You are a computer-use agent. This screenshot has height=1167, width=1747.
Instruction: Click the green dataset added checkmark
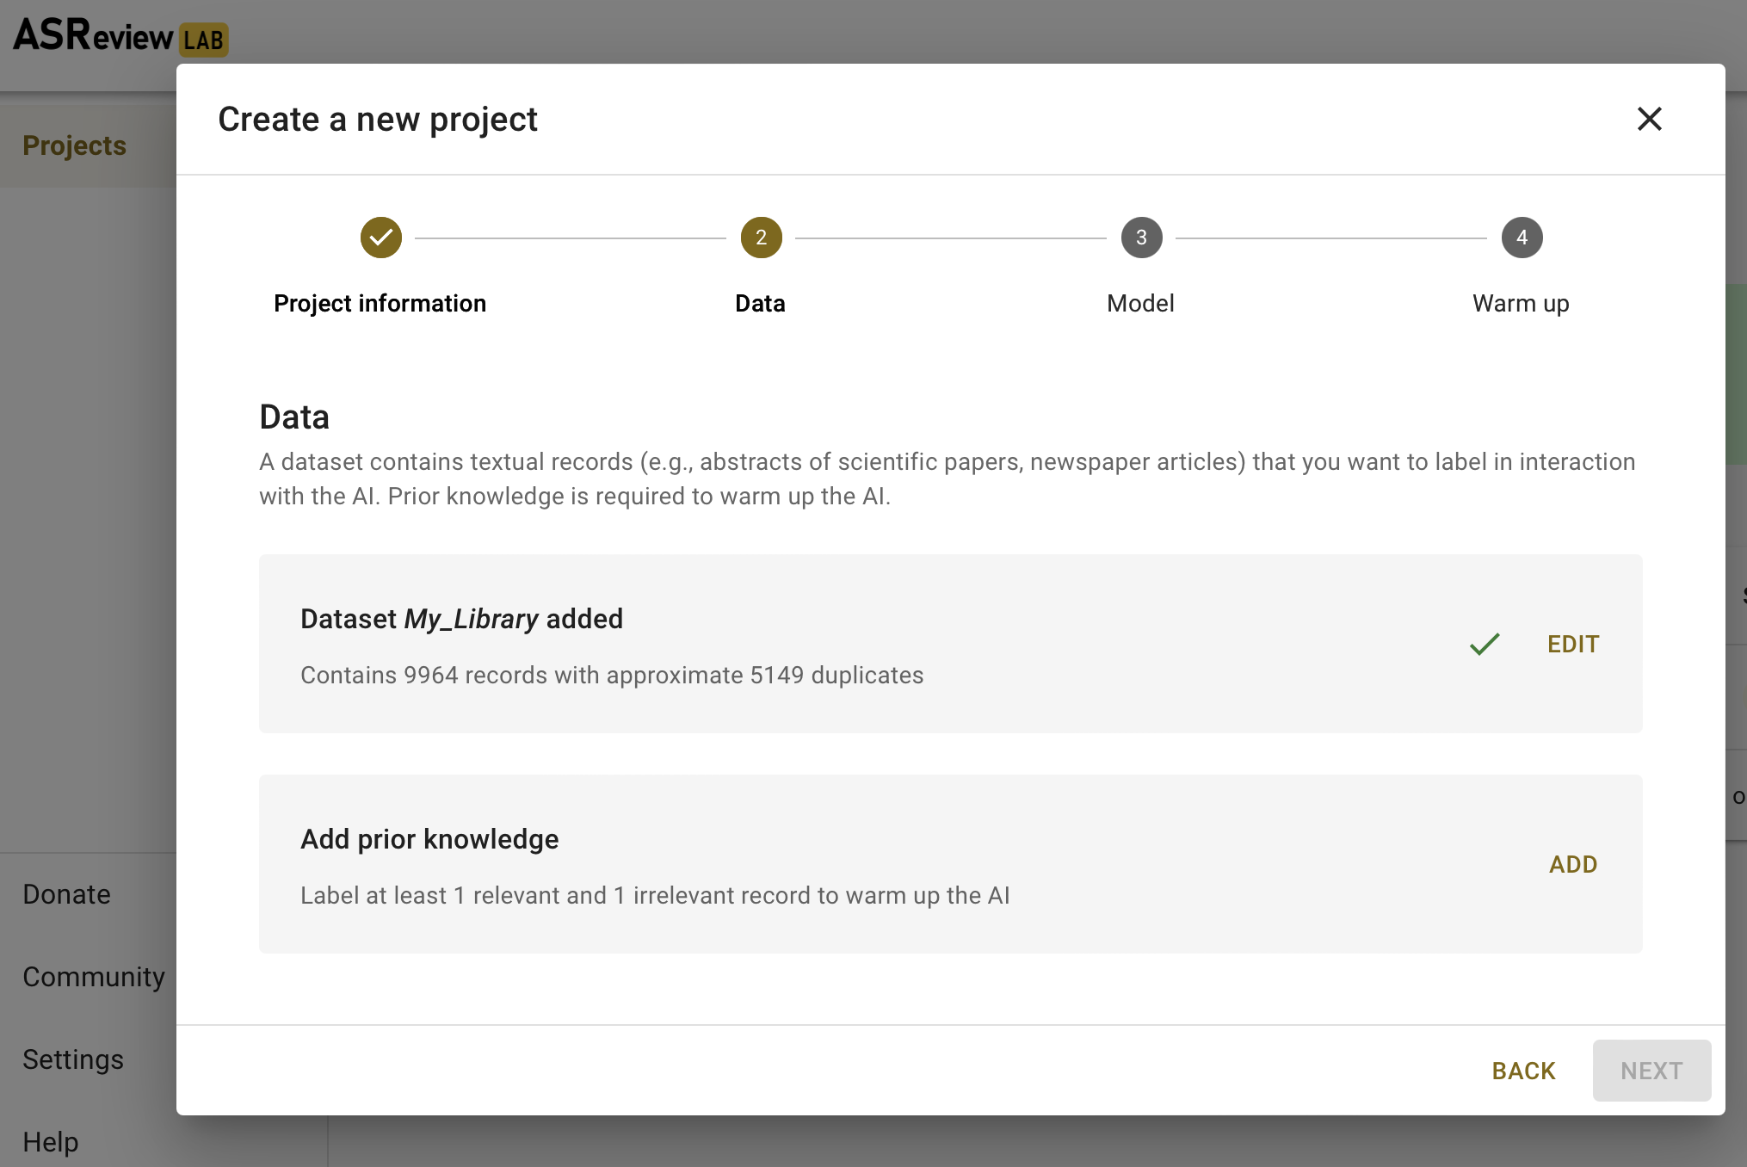[1485, 644]
